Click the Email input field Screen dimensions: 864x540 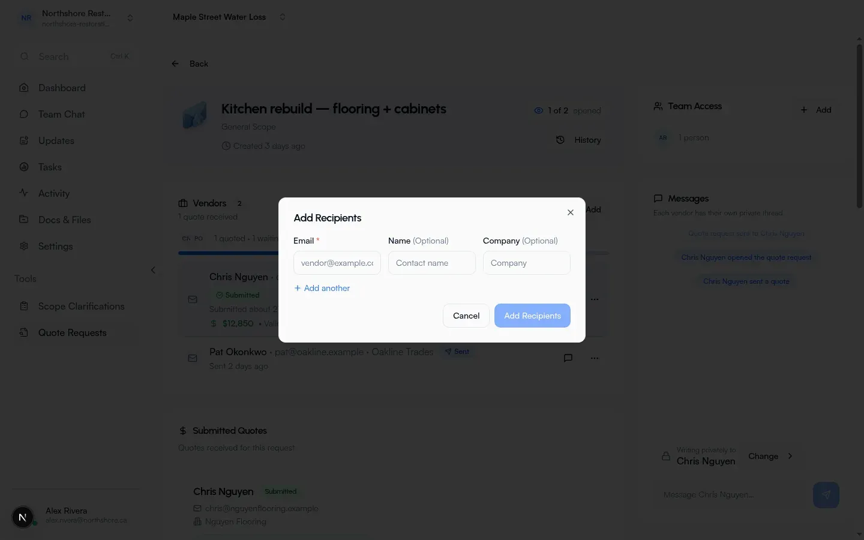click(337, 263)
